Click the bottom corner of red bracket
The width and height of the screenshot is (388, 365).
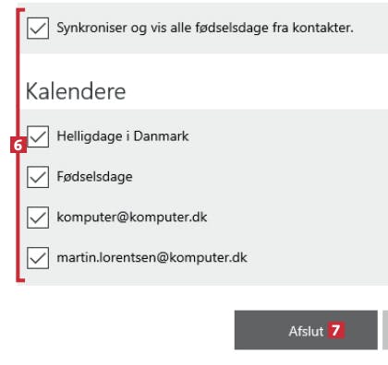pos(20,279)
